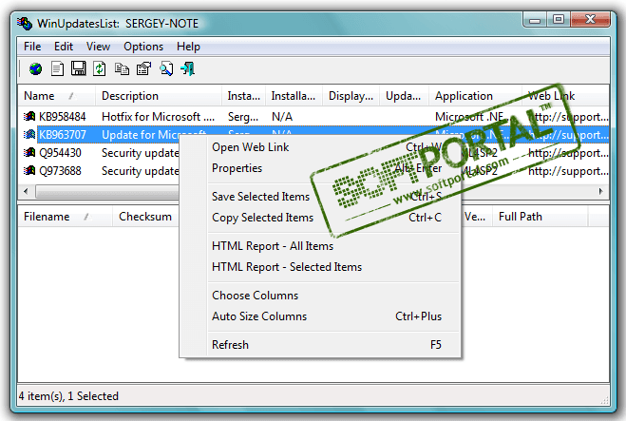Select the KB958484 update row
The image size is (626, 421).
[313, 117]
